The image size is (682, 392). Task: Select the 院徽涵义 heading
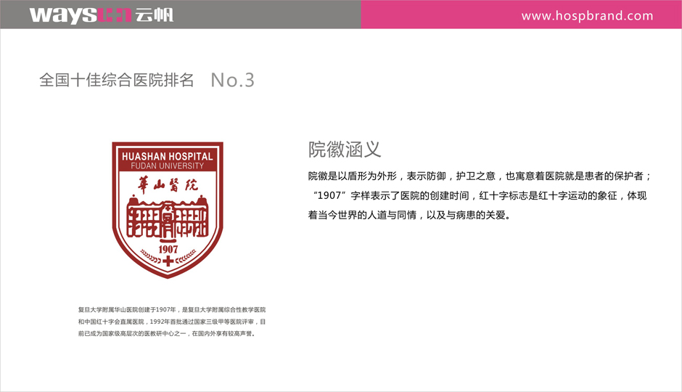[345, 150]
